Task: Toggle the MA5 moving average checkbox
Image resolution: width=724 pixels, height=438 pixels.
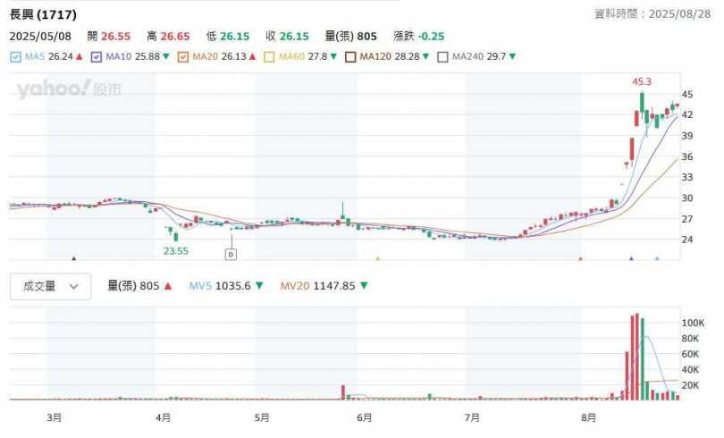Action: (16, 57)
